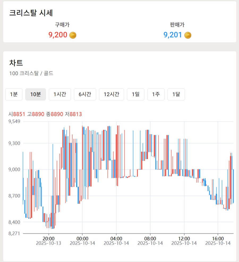Switch chart to 1시간 interval
The height and width of the screenshot is (262, 239).
[60, 94]
